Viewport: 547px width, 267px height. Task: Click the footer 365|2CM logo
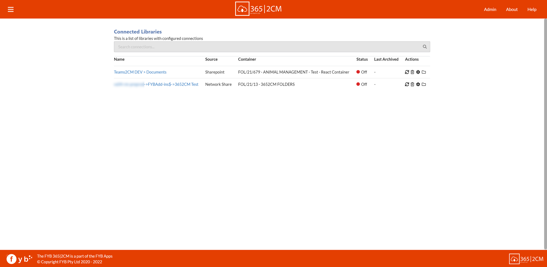[526, 259]
